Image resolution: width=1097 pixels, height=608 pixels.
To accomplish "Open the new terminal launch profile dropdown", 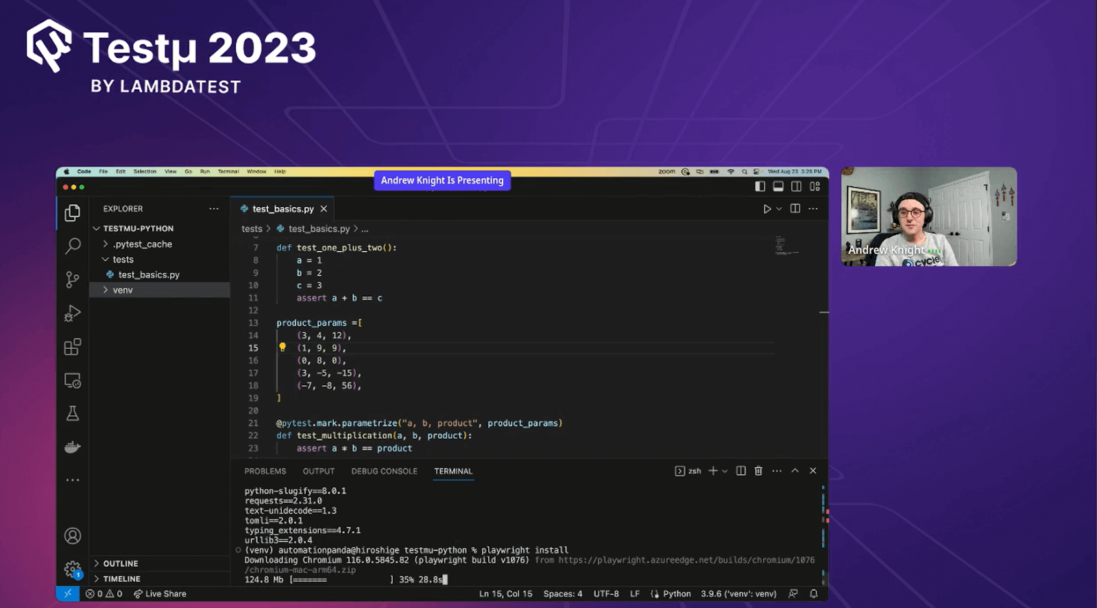I will (x=725, y=471).
